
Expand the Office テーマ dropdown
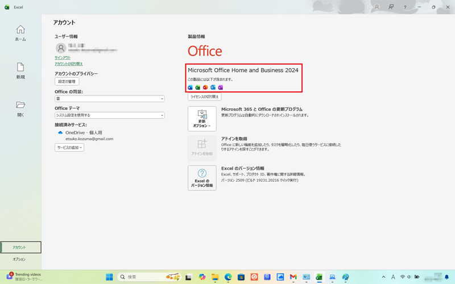coord(109,115)
